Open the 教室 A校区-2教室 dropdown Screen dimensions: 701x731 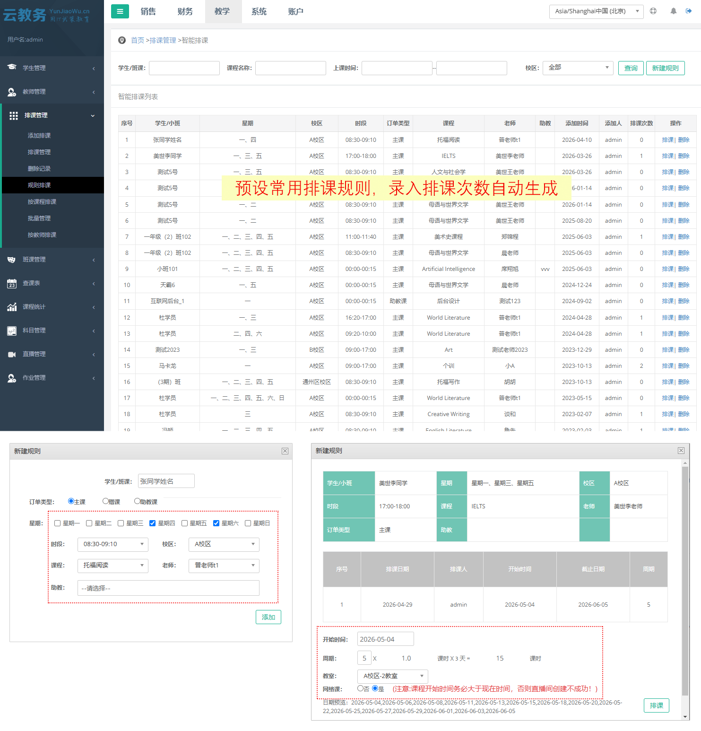(x=392, y=676)
